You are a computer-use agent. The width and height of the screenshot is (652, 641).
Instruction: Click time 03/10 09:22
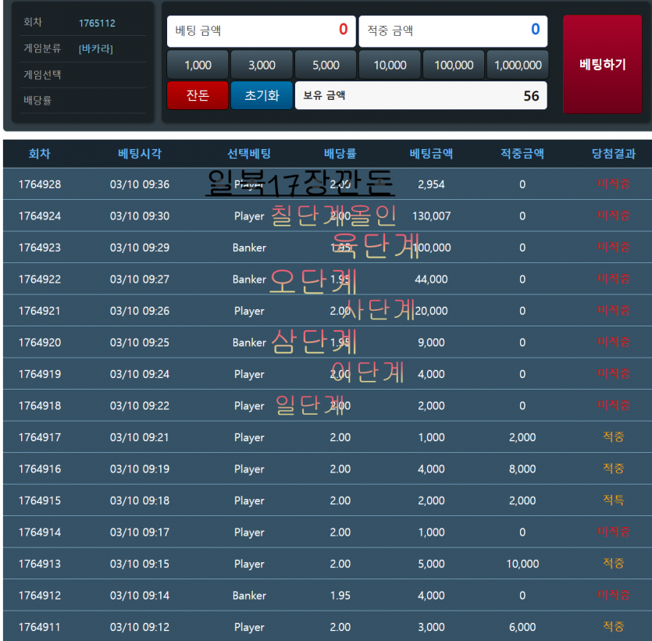coord(140,405)
